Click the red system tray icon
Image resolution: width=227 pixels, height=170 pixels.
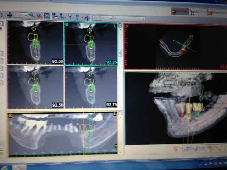pyautogui.click(x=221, y=163)
